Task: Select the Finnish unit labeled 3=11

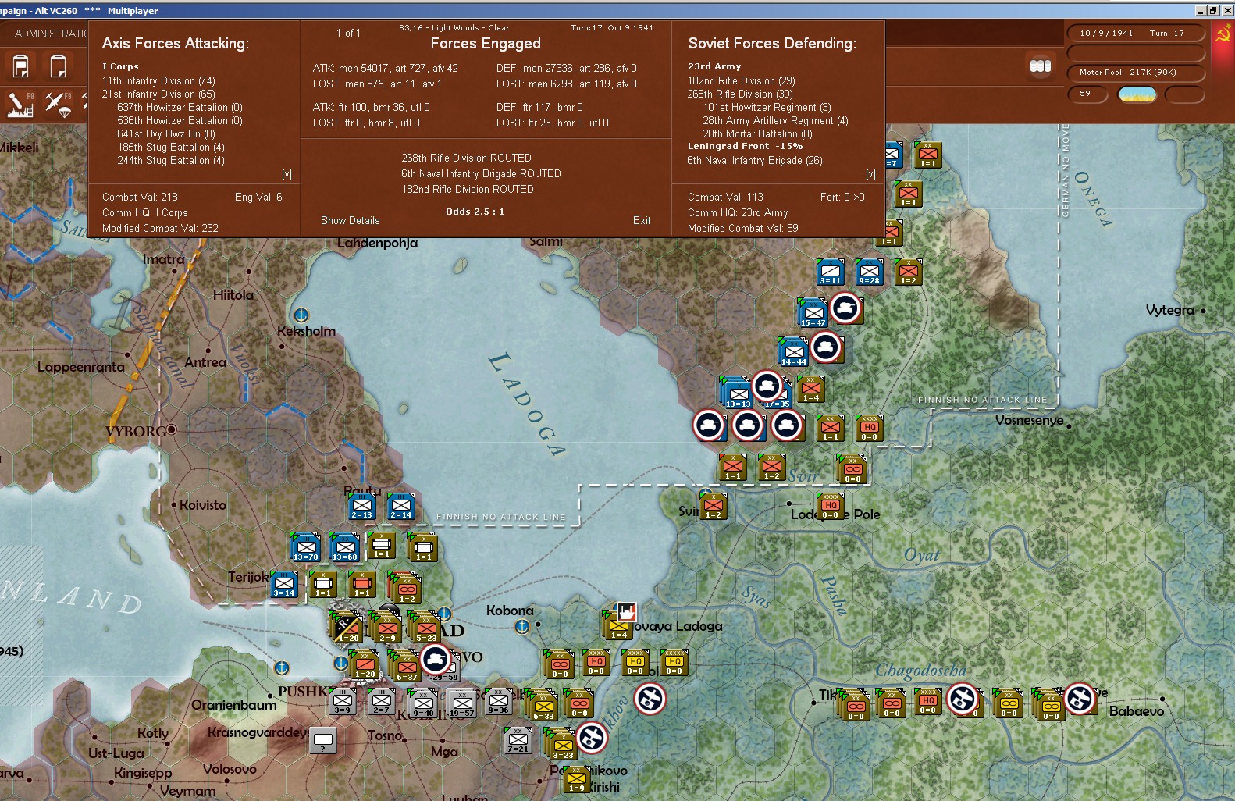Action: click(x=830, y=272)
